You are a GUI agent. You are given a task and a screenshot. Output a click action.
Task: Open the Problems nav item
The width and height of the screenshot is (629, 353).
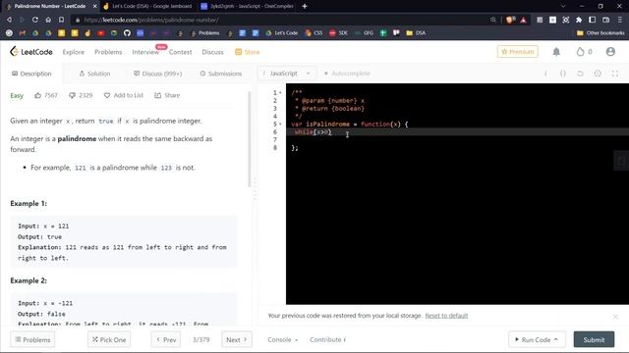(x=108, y=52)
